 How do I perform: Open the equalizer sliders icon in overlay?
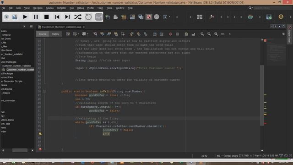[x=99, y=17]
